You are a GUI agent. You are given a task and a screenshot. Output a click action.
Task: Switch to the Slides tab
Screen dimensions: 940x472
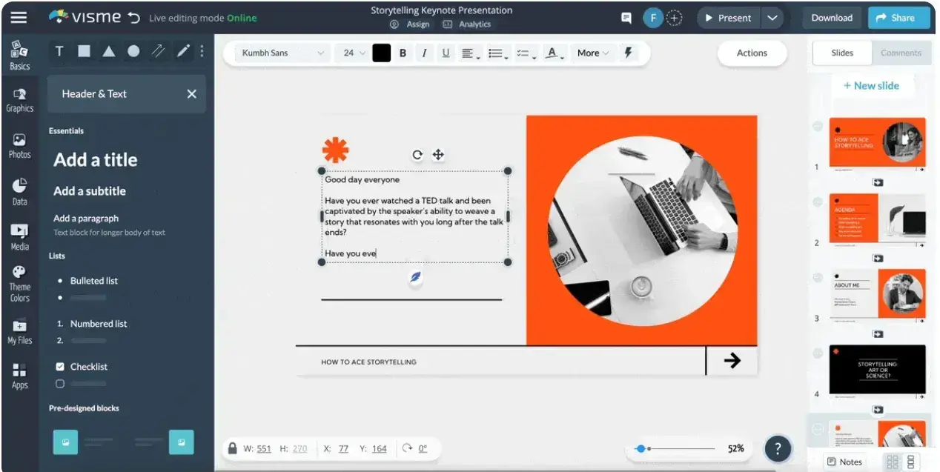[x=842, y=53]
